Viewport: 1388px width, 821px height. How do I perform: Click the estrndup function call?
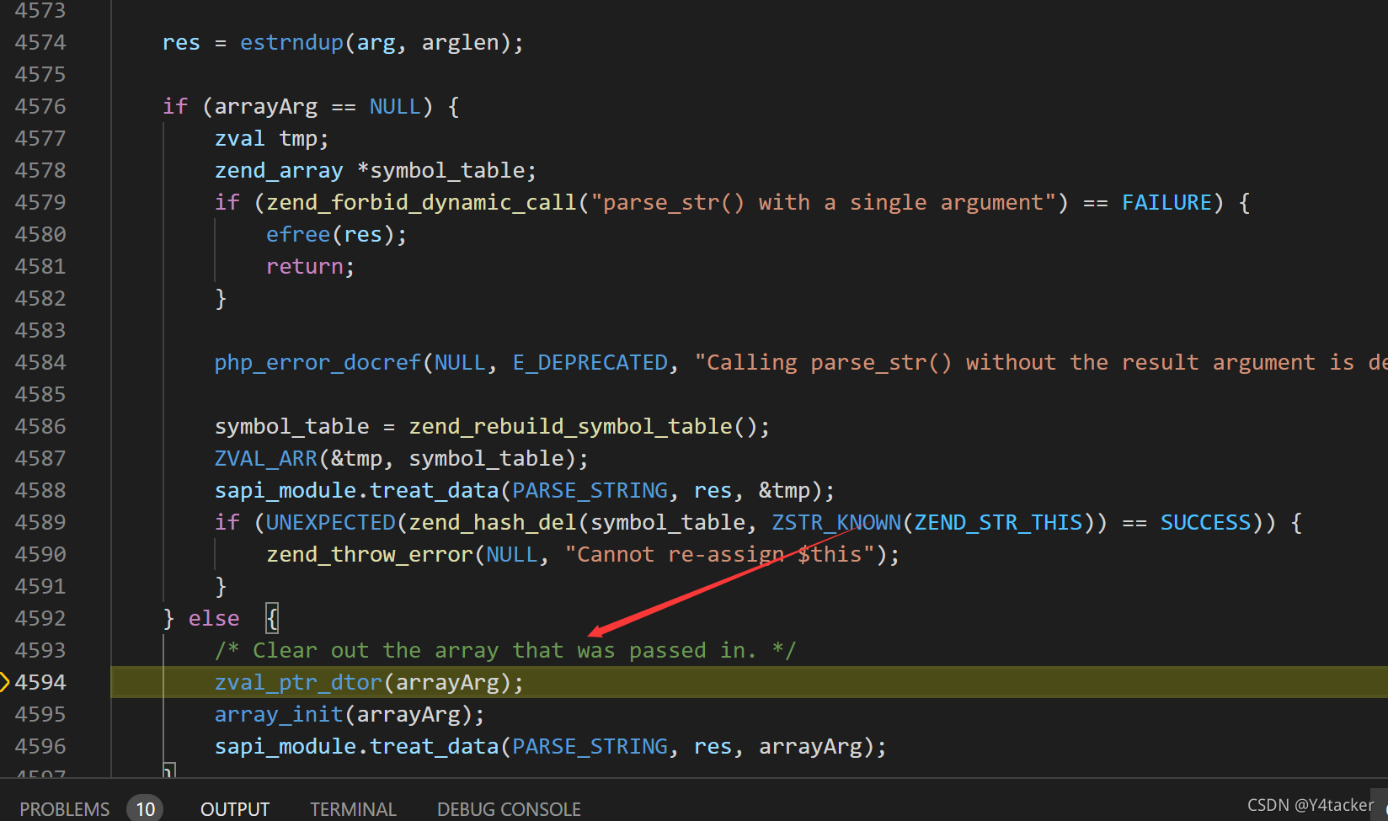pyautogui.click(x=291, y=43)
